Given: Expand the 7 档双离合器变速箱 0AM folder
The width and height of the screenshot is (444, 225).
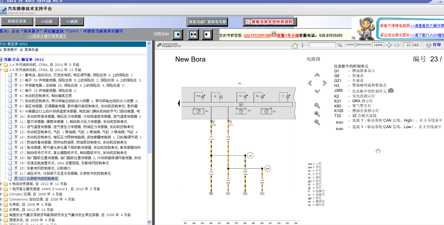Looking at the screenshot, I should 1,189.
